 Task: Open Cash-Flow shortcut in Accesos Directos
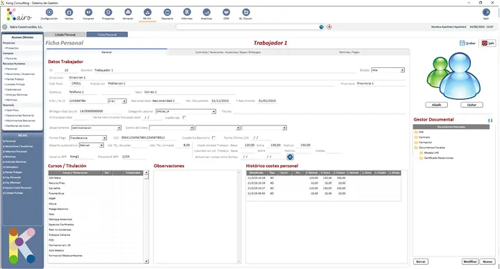coord(12,110)
